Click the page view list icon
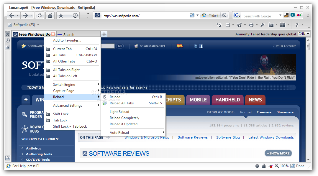This screenshot has width=318, height=176. (227, 25)
